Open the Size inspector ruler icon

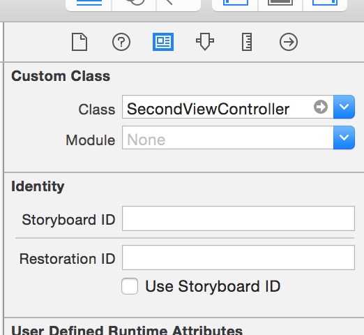coord(247,42)
